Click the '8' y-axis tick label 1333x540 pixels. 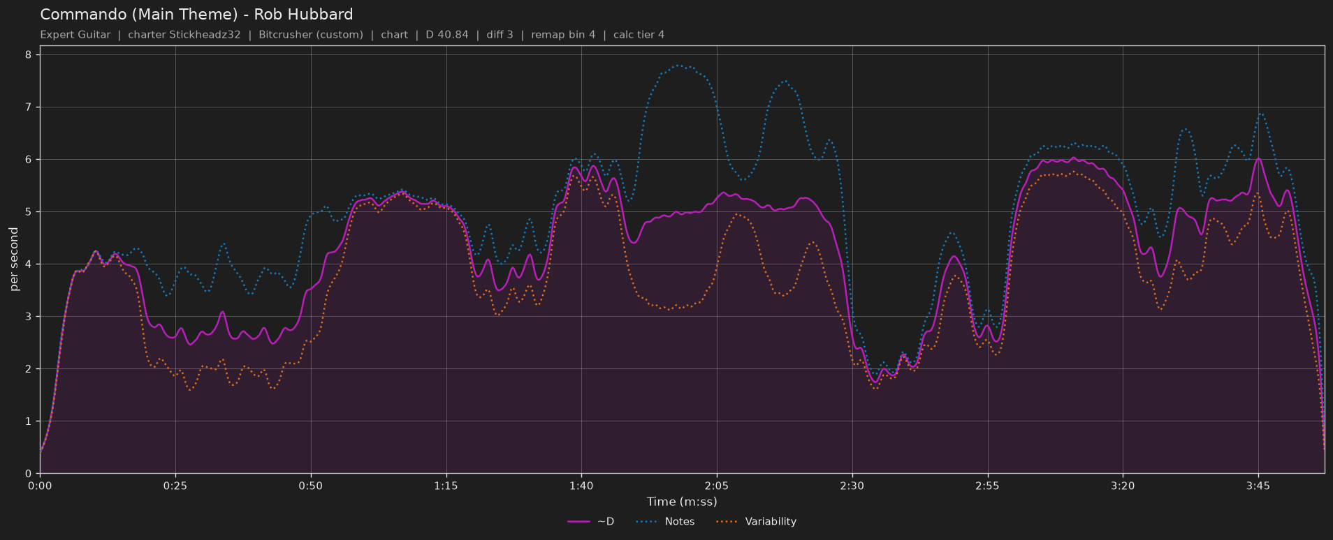point(29,55)
